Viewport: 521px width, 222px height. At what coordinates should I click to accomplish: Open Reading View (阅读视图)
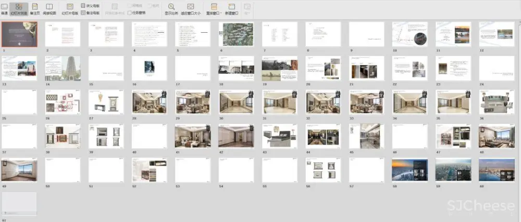[49, 8]
